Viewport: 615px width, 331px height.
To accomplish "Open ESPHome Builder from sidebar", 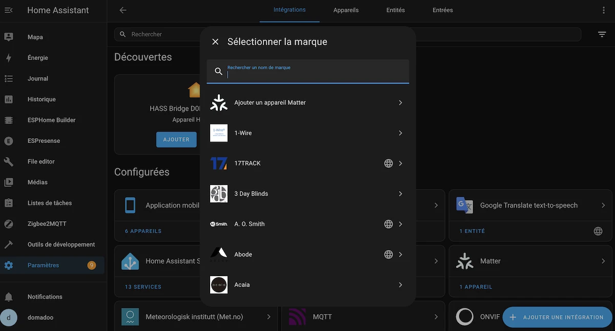I will pyautogui.click(x=51, y=120).
